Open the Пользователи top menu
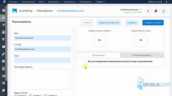Image resolution: width=172 pixels, height=96 pixels. pos(29,2)
